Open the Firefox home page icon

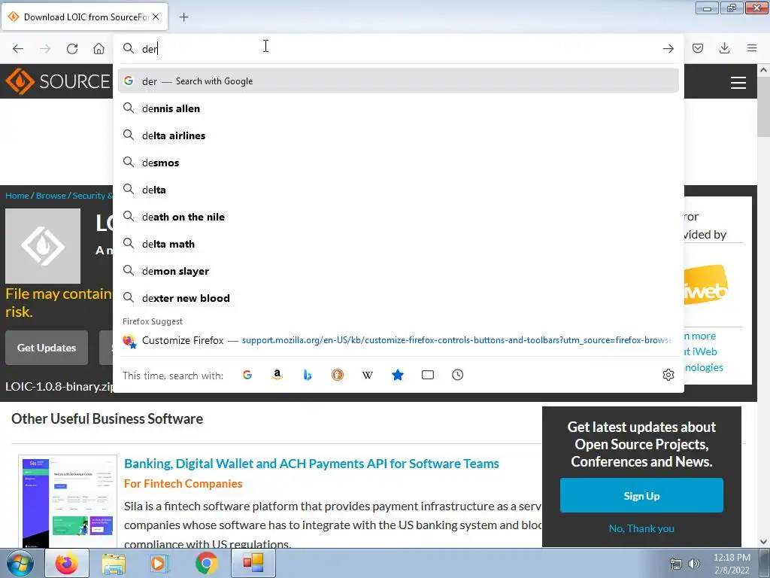(99, 49)
